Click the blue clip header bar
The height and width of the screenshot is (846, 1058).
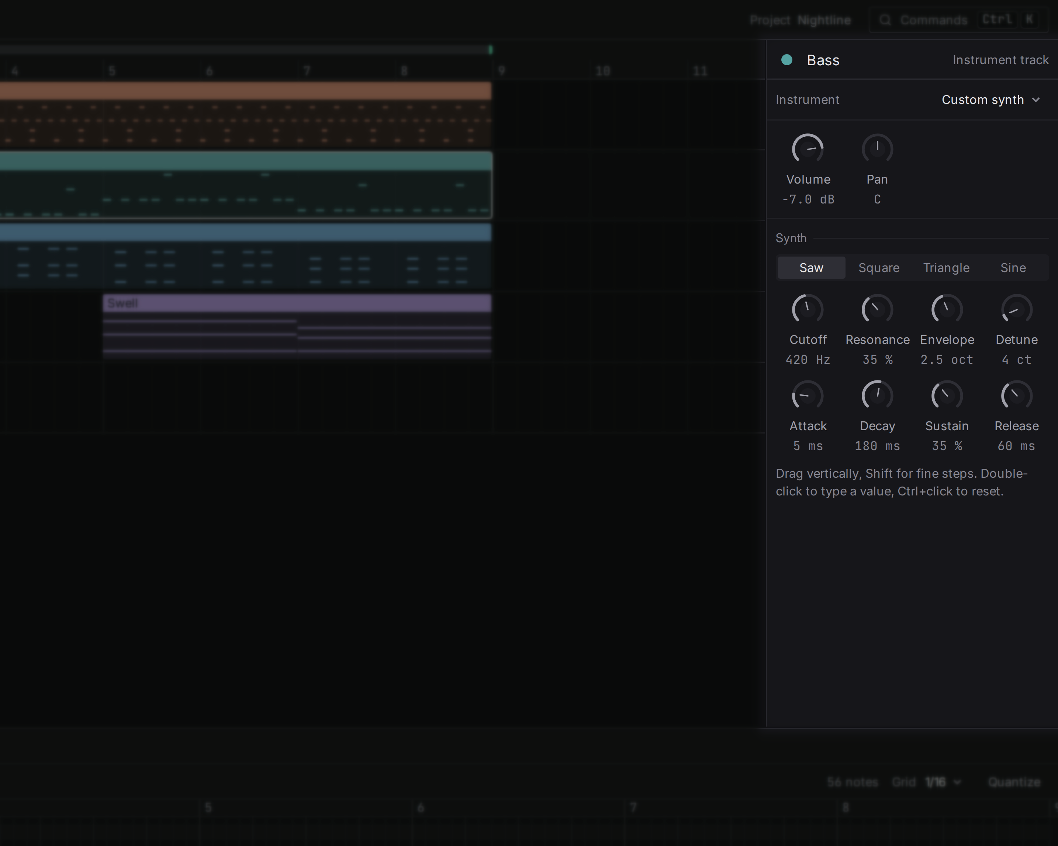(x=245, y=233)
